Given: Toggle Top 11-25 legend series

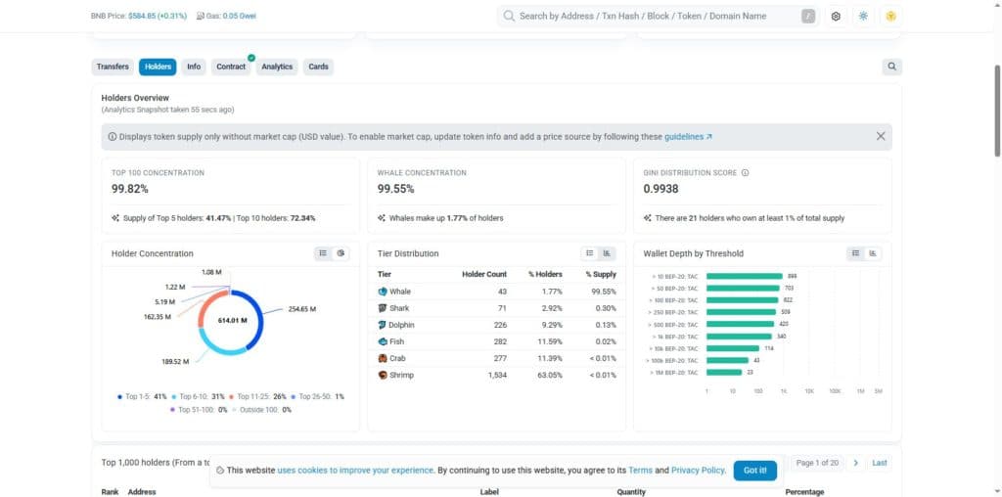Looking at the screenshot, I should (257, 396).
